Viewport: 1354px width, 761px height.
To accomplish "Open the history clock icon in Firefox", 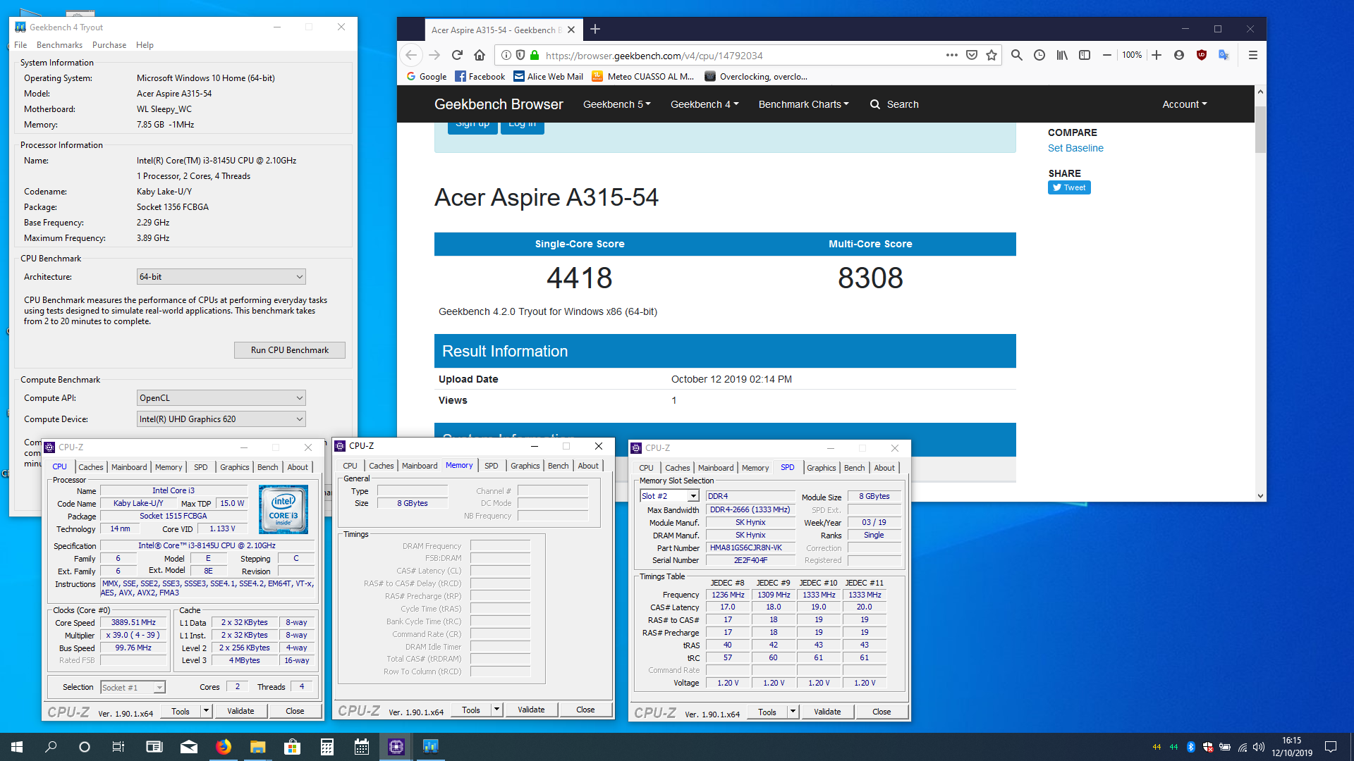I will click(1039, 55).
